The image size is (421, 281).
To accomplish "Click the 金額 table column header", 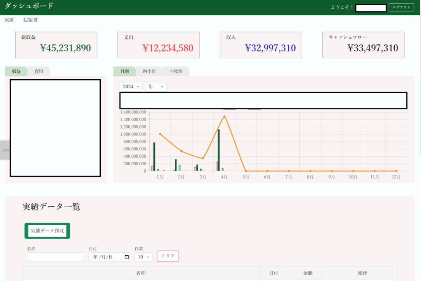I will click(308, 273).
